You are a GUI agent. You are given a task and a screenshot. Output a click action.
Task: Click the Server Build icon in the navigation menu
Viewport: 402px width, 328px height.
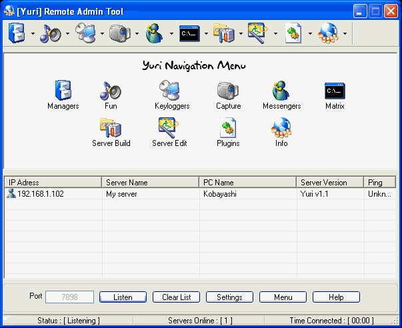point(111,128)
